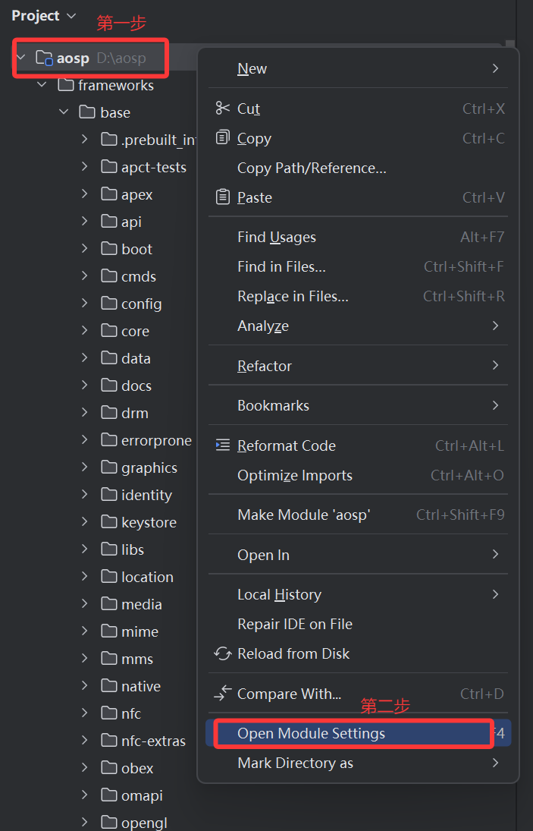Image resolution: width=533 pixels, height=831 pixels.
Task: Select Replace in Files...
Action: [x=359, y=296]
